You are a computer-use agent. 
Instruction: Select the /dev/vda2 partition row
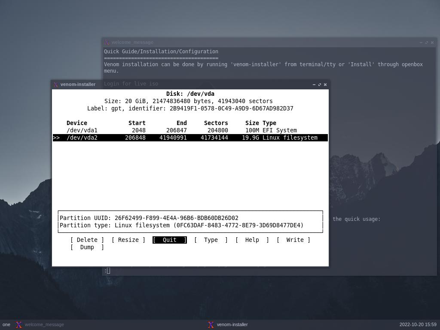pos(190,137)
